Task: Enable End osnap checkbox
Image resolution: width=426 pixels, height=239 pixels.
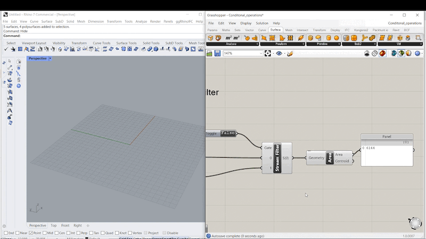Action: 6,233
